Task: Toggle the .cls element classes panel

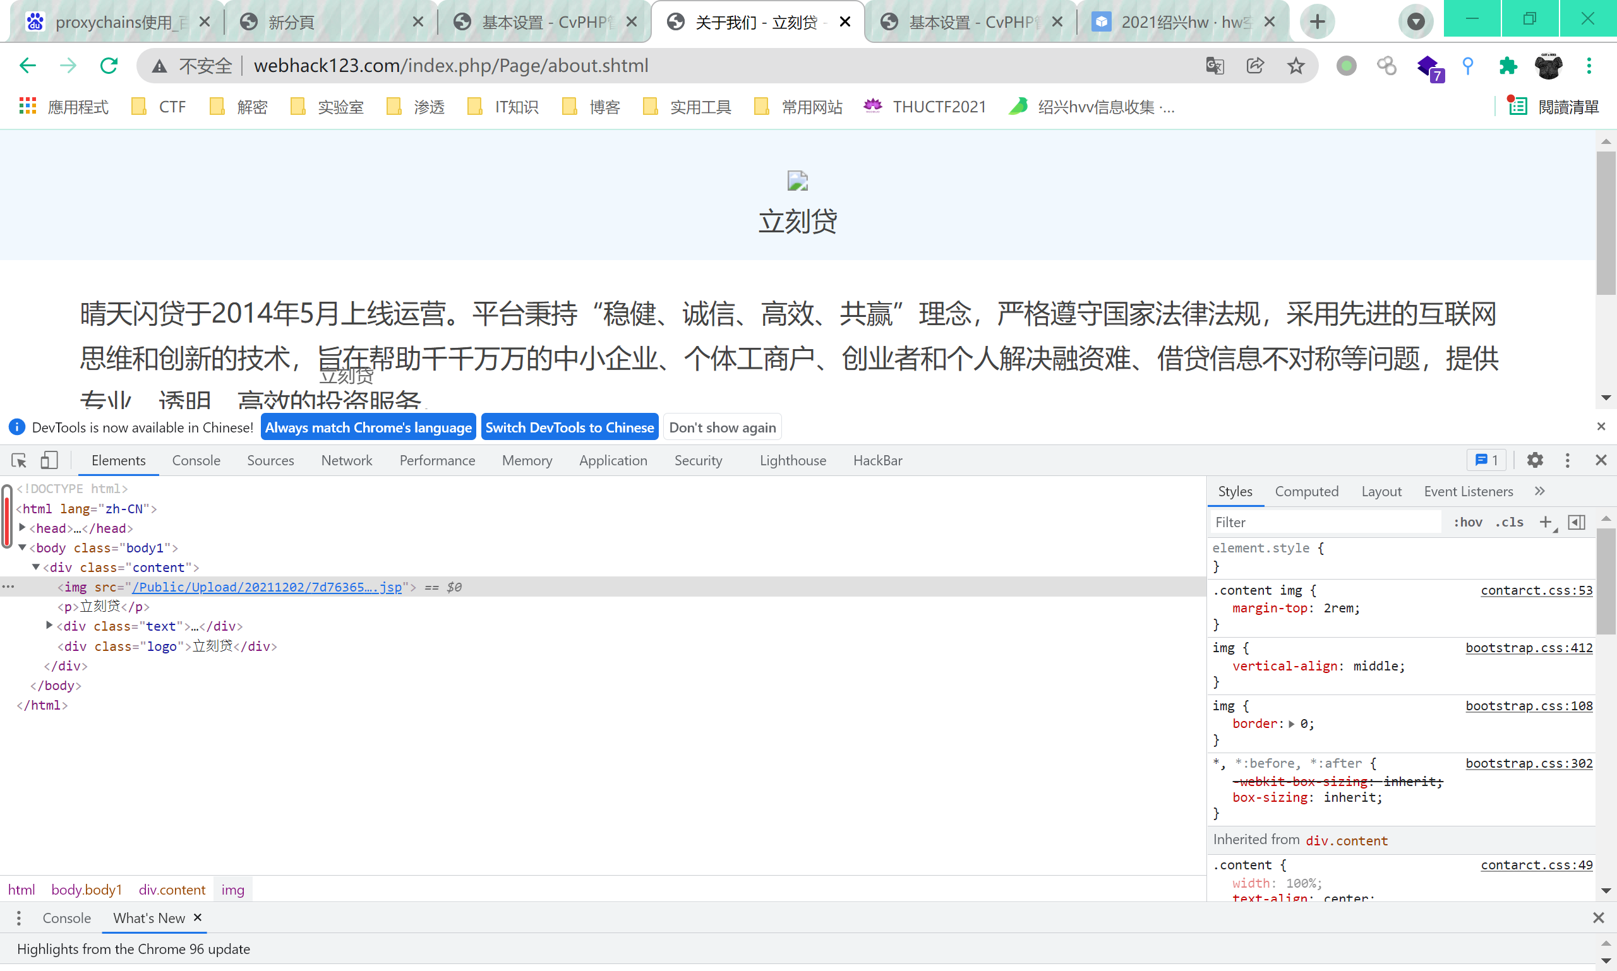Action: 1510,522
